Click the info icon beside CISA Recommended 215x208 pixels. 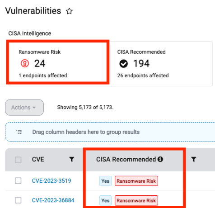[160, 159]
